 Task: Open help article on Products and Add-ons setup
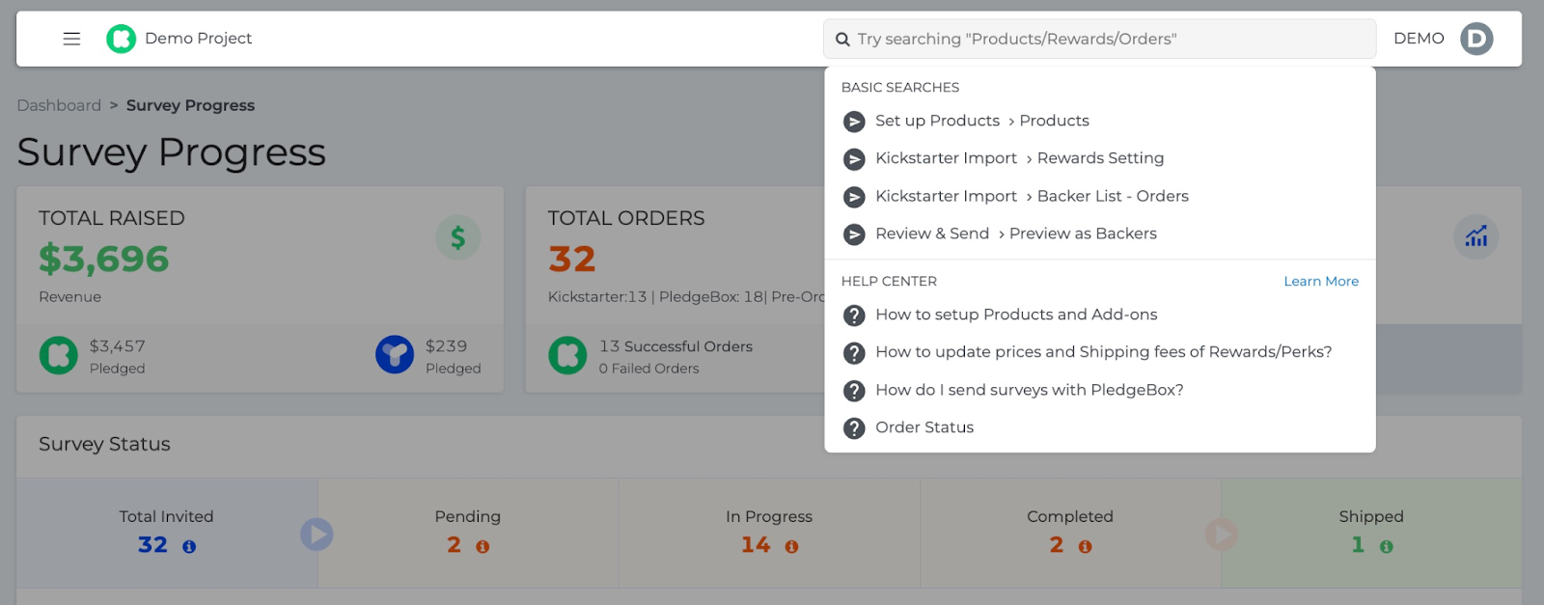pos(1015,315)
